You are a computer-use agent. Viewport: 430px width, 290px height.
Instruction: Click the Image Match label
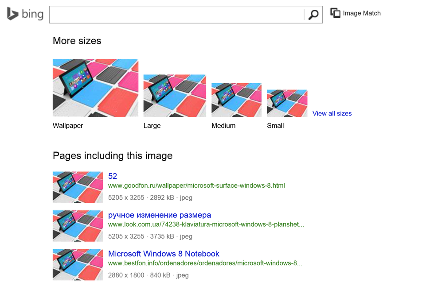coord(362,13)
